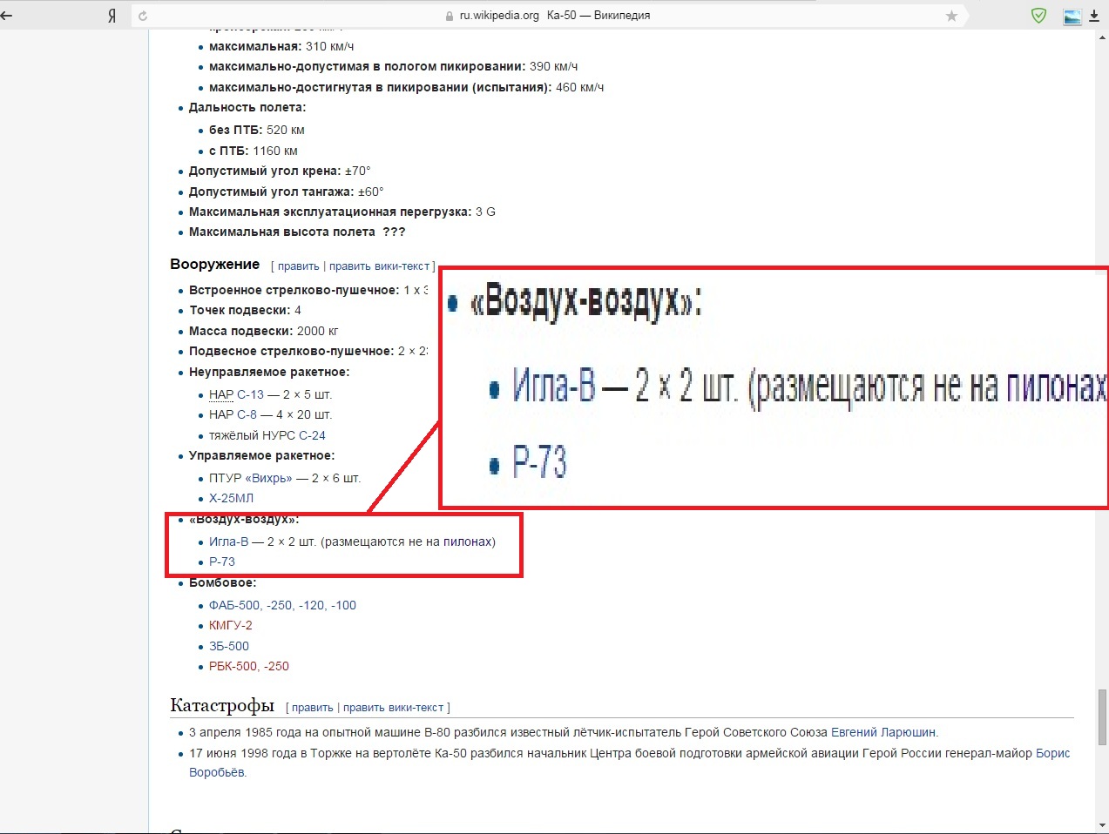Image resolution: width=1109 pixels, height=834 pixels.
Task: Click the vertical scrollbar thumb
Action: 1102,717
